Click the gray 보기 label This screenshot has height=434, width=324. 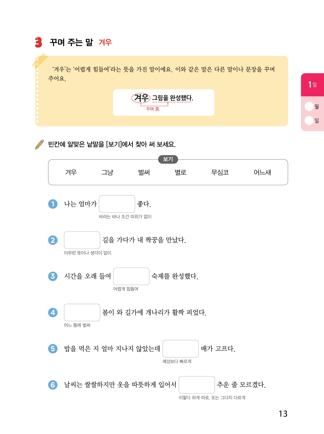[x=168, y=159]
